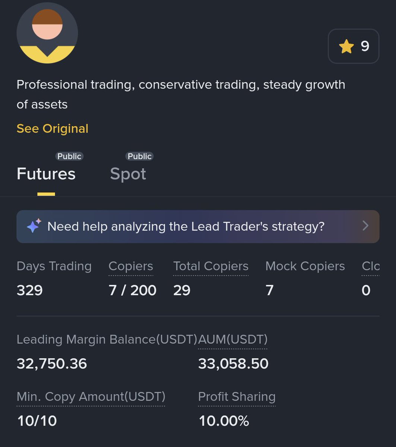Tap the Leading Margin Balance value 32,750.36
The width and height of the screenshot is (396, 447).
point(52,364)
